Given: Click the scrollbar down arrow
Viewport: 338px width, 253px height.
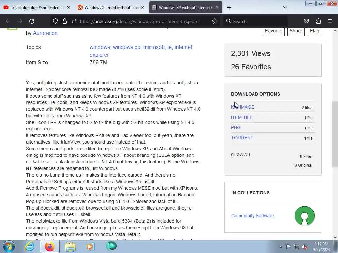Looking at the screenshot, I should tap(335, 237).
